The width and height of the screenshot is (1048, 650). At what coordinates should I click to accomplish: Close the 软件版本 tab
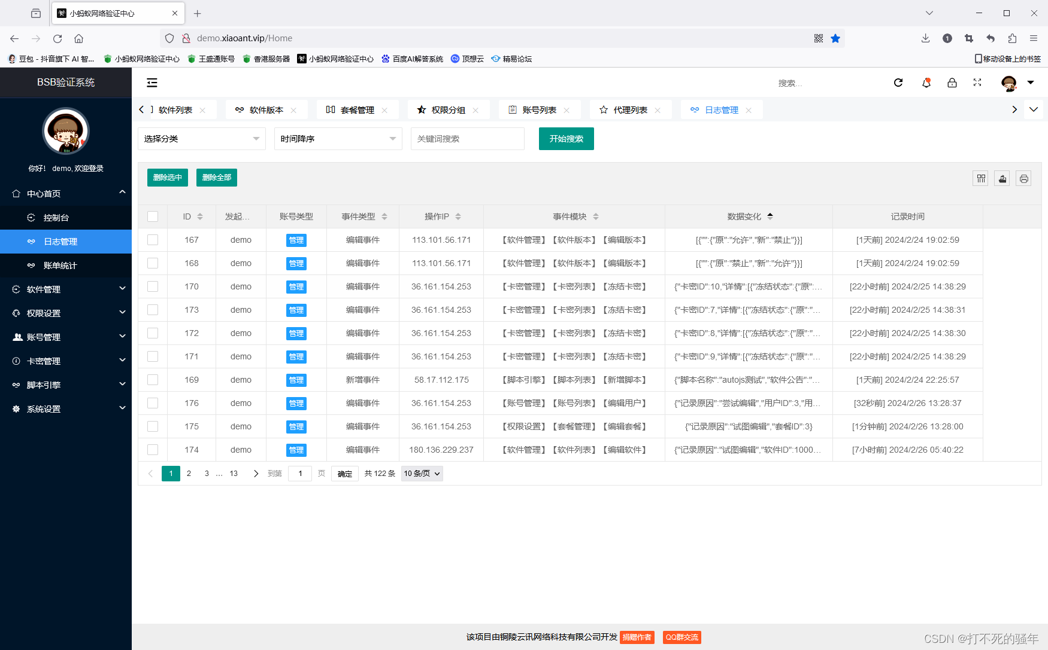[x=293, y=110]
